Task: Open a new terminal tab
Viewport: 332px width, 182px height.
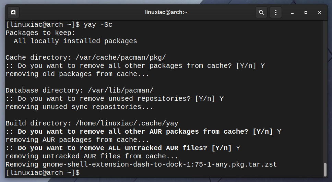Action: [13, 12]
